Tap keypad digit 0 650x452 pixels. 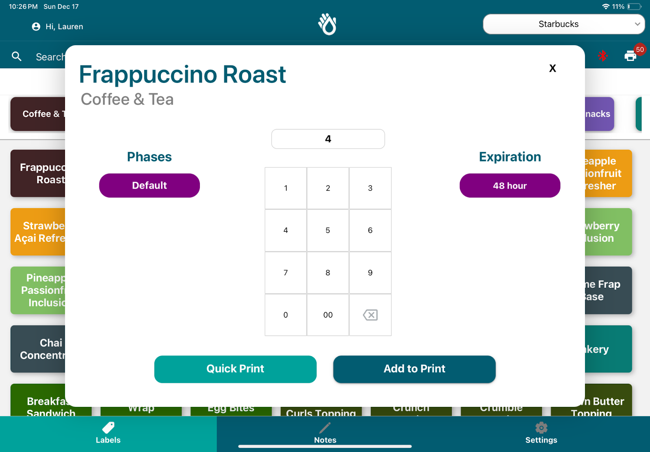(x=286, y=315)
